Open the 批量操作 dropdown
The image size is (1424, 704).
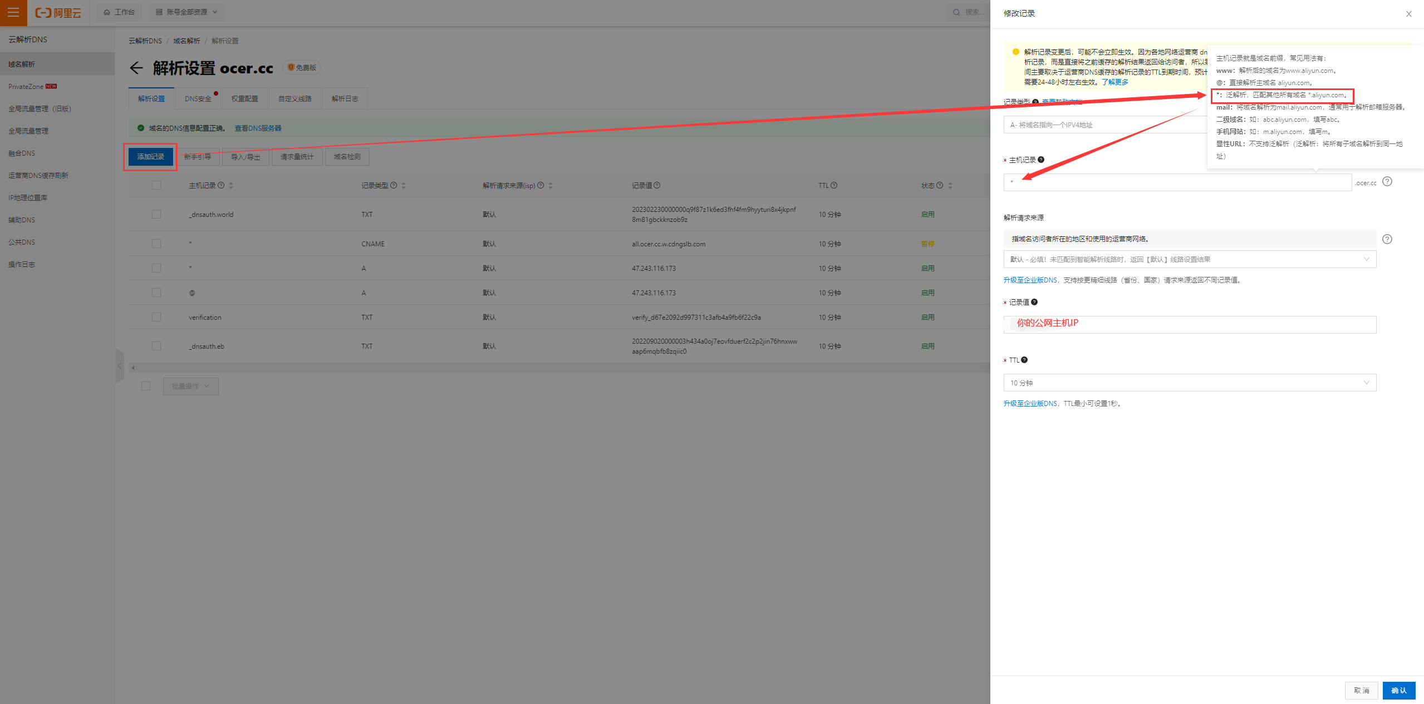pos(191,386)
